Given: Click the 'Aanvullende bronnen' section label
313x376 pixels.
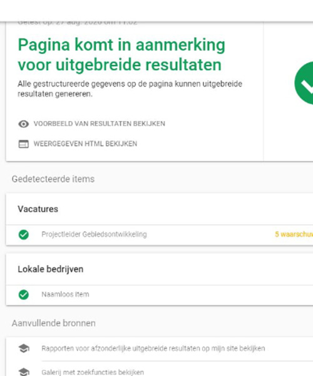Looking at the screenshot, I should (54, 323).
